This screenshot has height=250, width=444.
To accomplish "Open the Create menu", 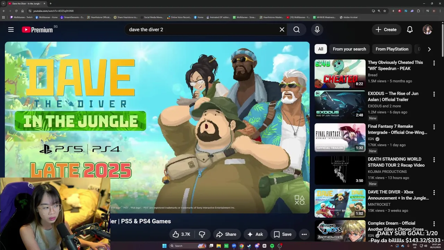I will click(386, 30).
